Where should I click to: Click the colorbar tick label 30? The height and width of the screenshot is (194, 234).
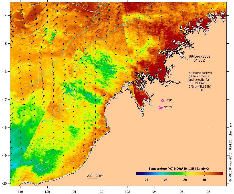pyautogui.click(x=204, y=180)
